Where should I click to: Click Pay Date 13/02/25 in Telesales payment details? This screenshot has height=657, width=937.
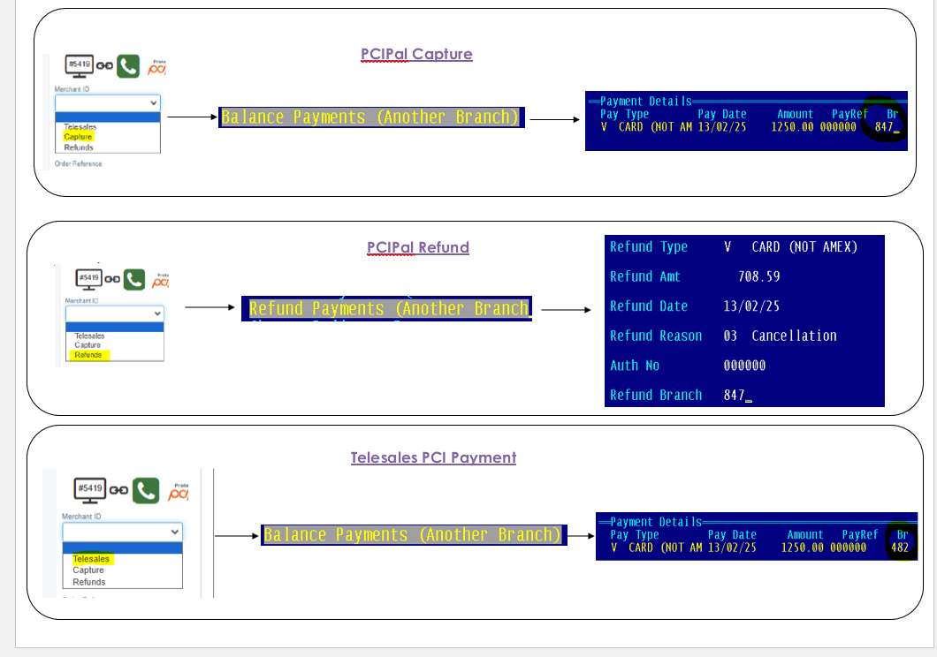732,547
